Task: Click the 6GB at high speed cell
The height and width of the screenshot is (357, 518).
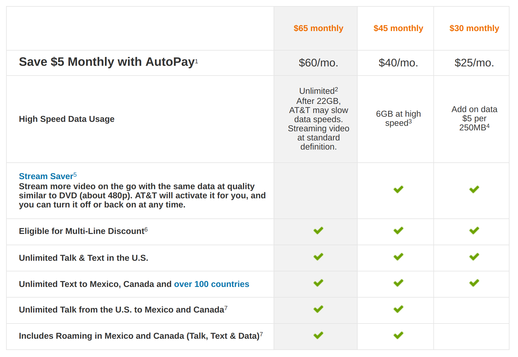Action: coord(398,118)
